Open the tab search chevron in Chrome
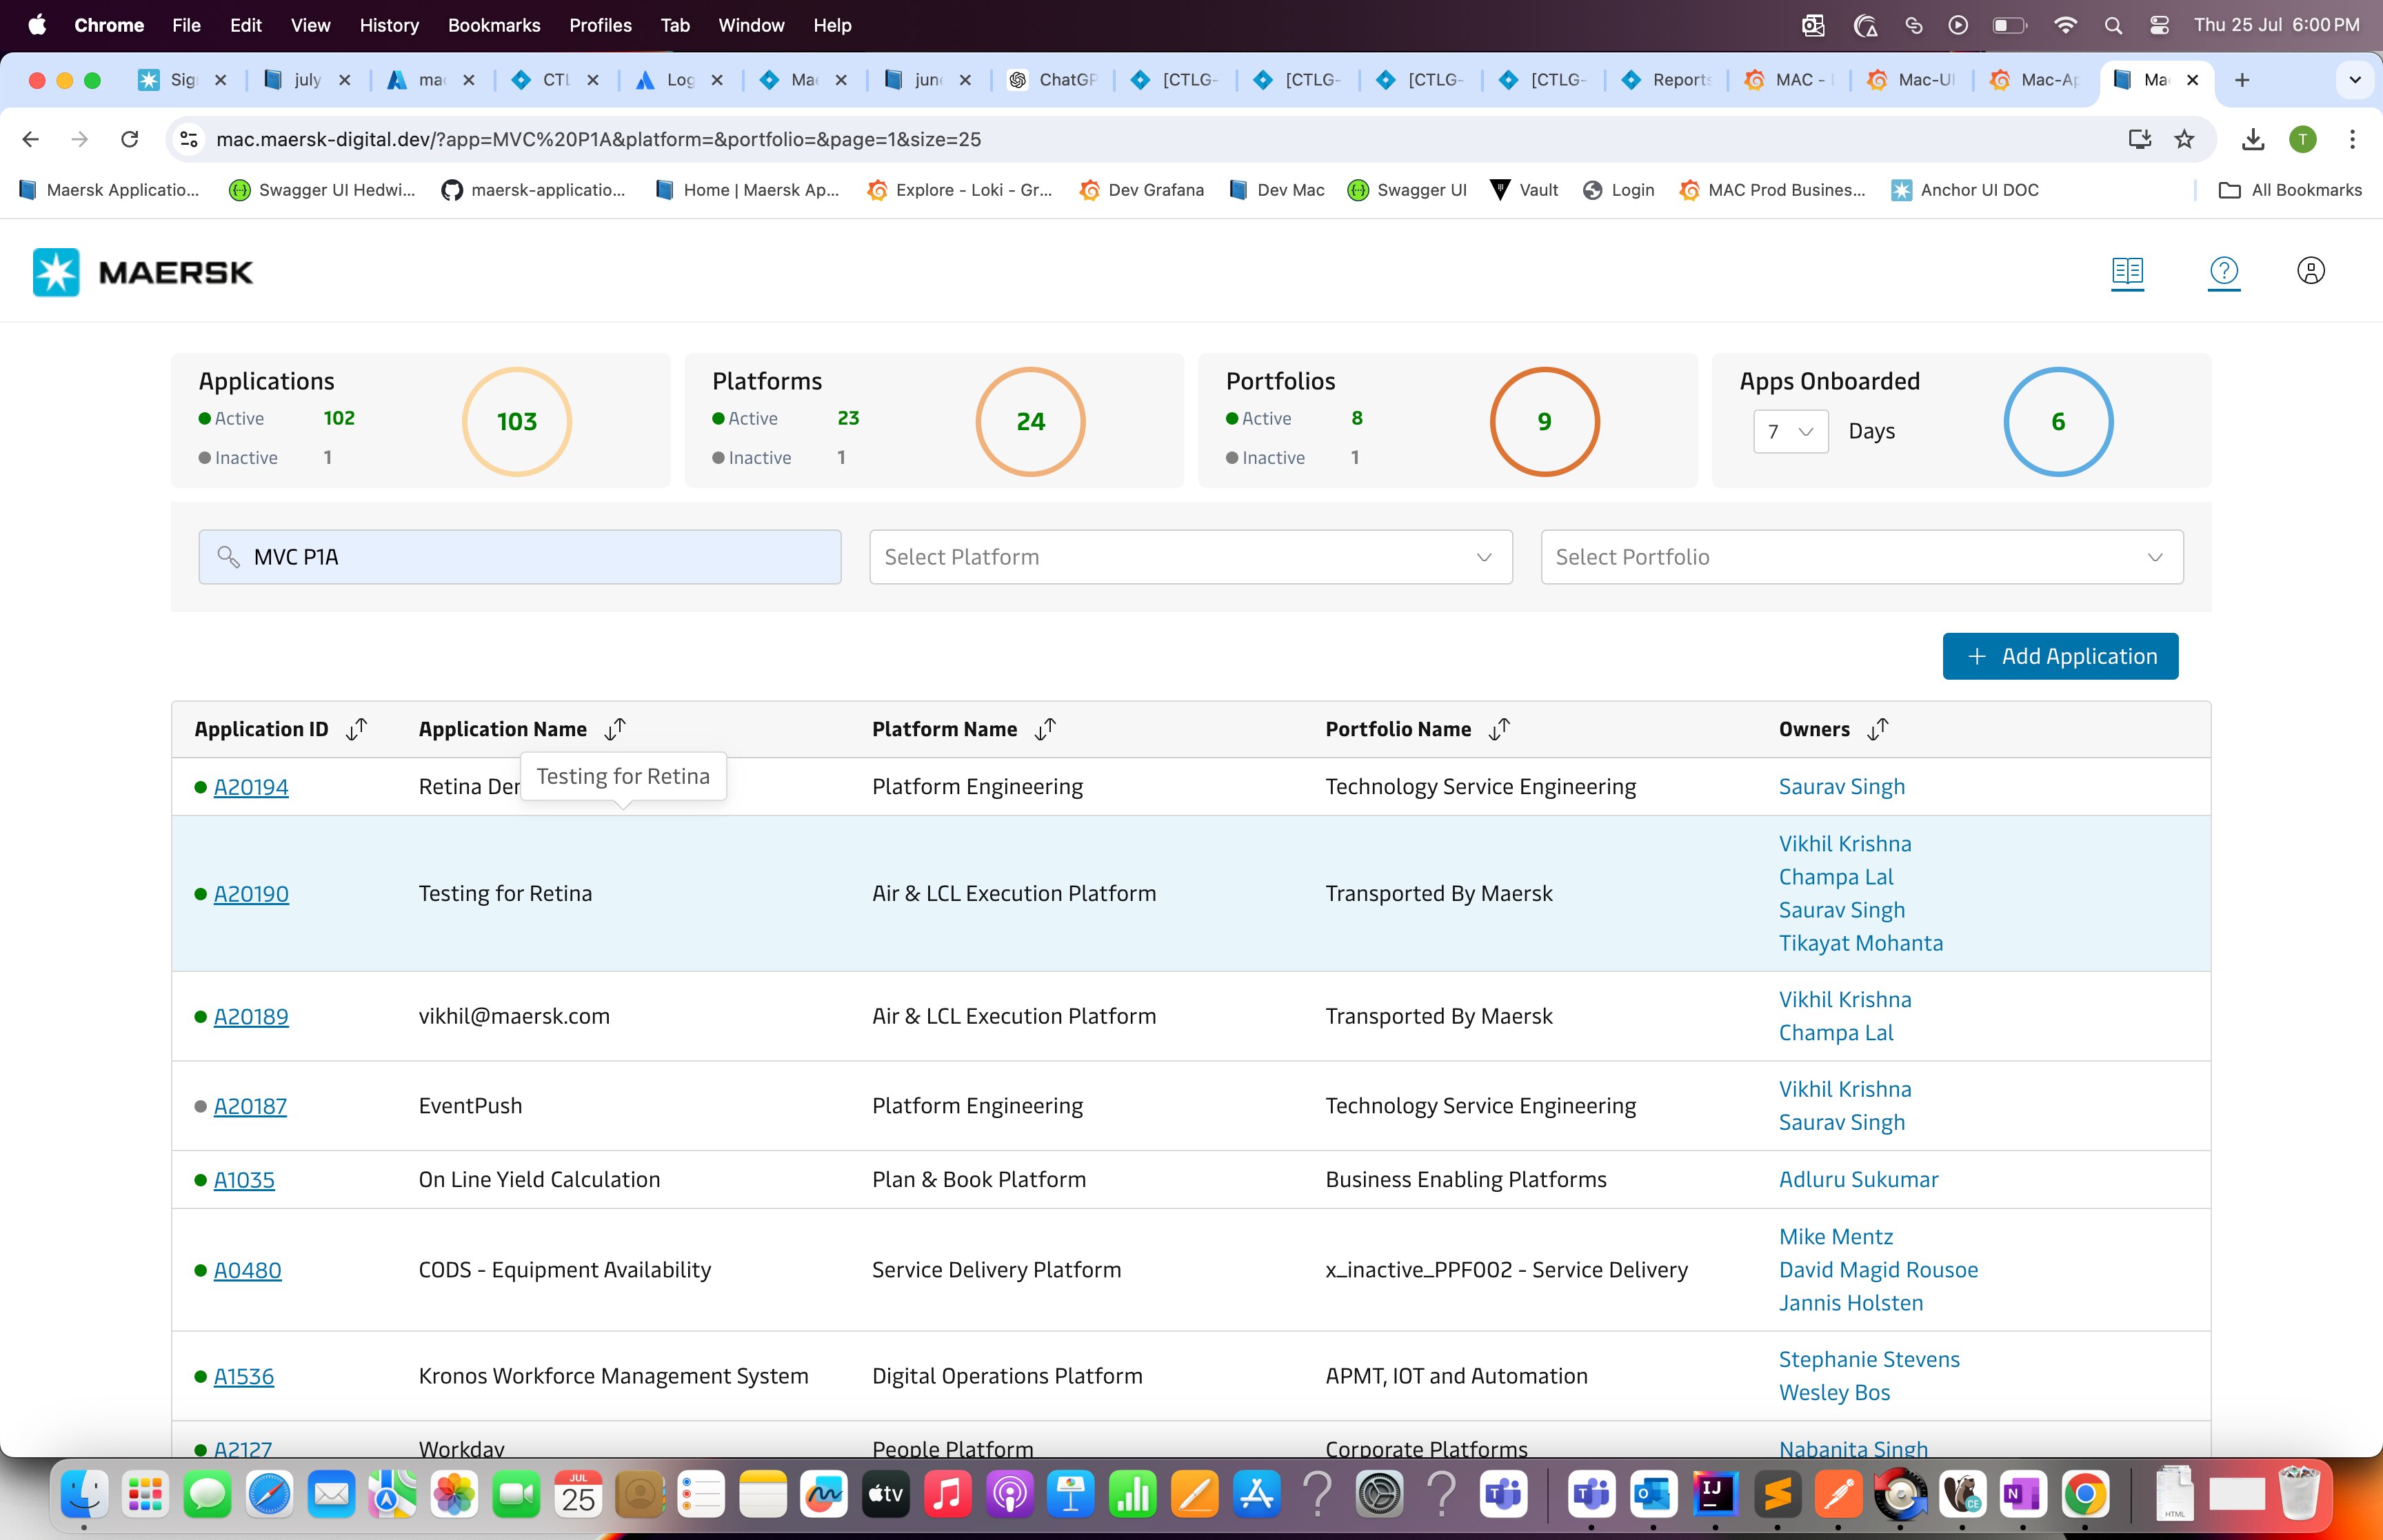The width and height of the screenshot is (2383, 1540). point(2355,80)
